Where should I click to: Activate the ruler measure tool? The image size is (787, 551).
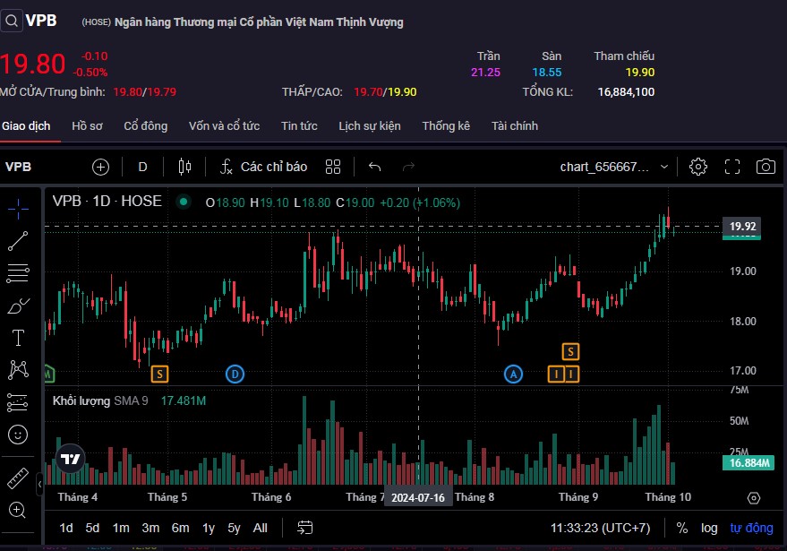tap(18, 477)
